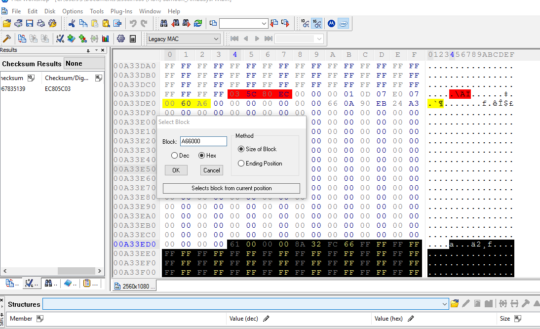Click the Save floppy disk icon
The width and height of the screenshot is (540, 329).
[30, 23]
